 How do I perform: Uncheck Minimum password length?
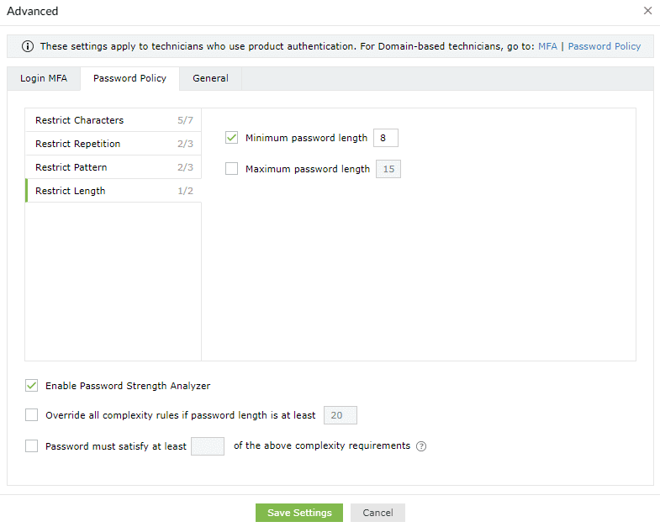click(232, 138)
